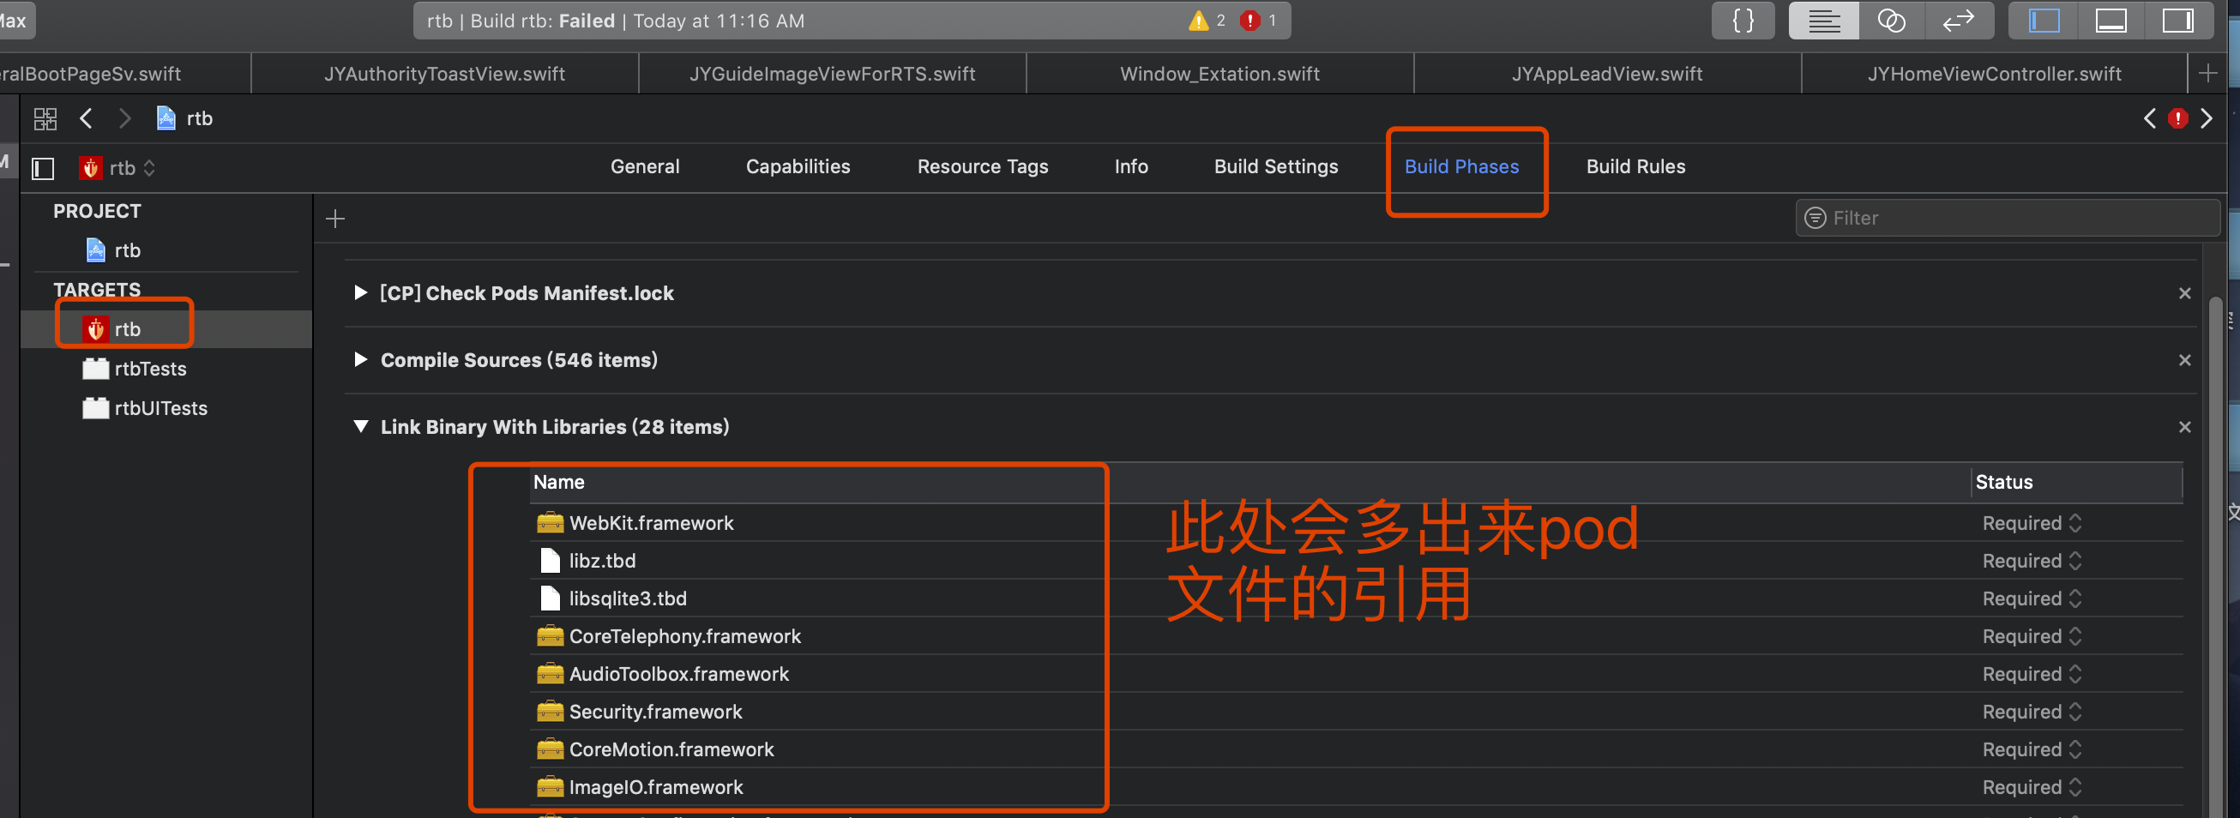This screenshot has width=2240, height=818.
Task: Select ImageIO.framework row
Action: 1357,788
